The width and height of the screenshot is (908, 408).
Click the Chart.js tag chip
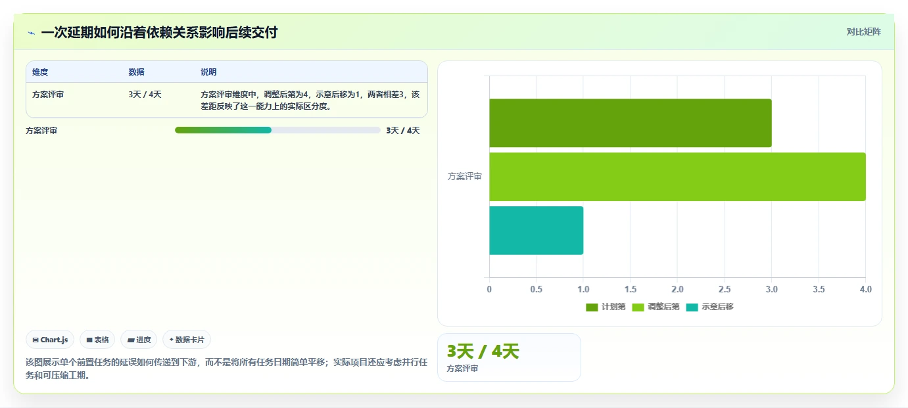tap(50, 340)
